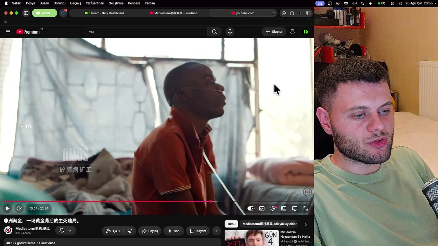The width and height of the screenshot is (438, 246).
Task: Visit the Mediastorm影视飓风 channel name link
Action: coord(33,229)
